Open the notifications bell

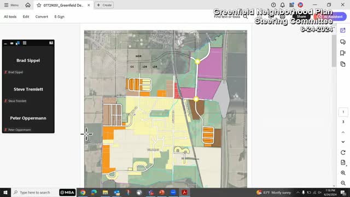coord(283,5)
